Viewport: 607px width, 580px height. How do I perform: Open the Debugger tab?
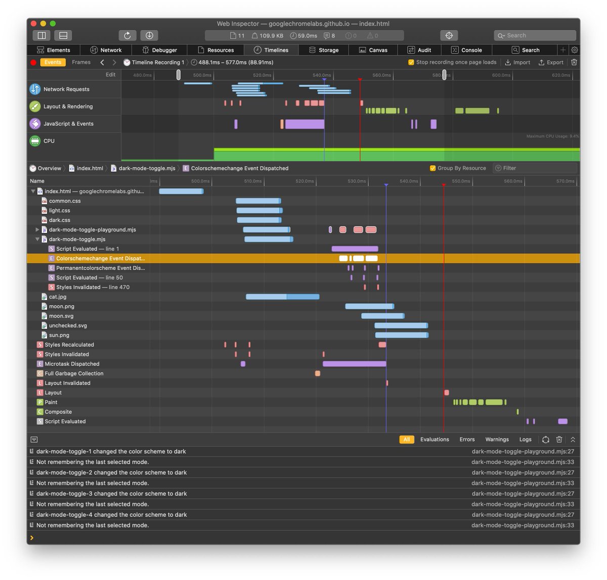tap(159, 50)
